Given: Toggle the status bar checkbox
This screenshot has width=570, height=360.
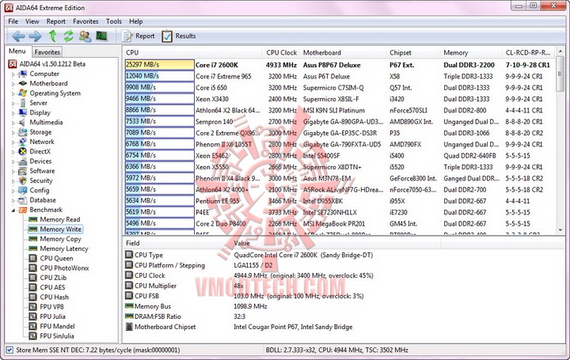Looking at the screenshot, I should [9, 351].
